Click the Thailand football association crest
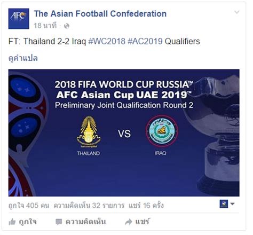253x235 pixels. pyautogui.click(x=89, y=132)
